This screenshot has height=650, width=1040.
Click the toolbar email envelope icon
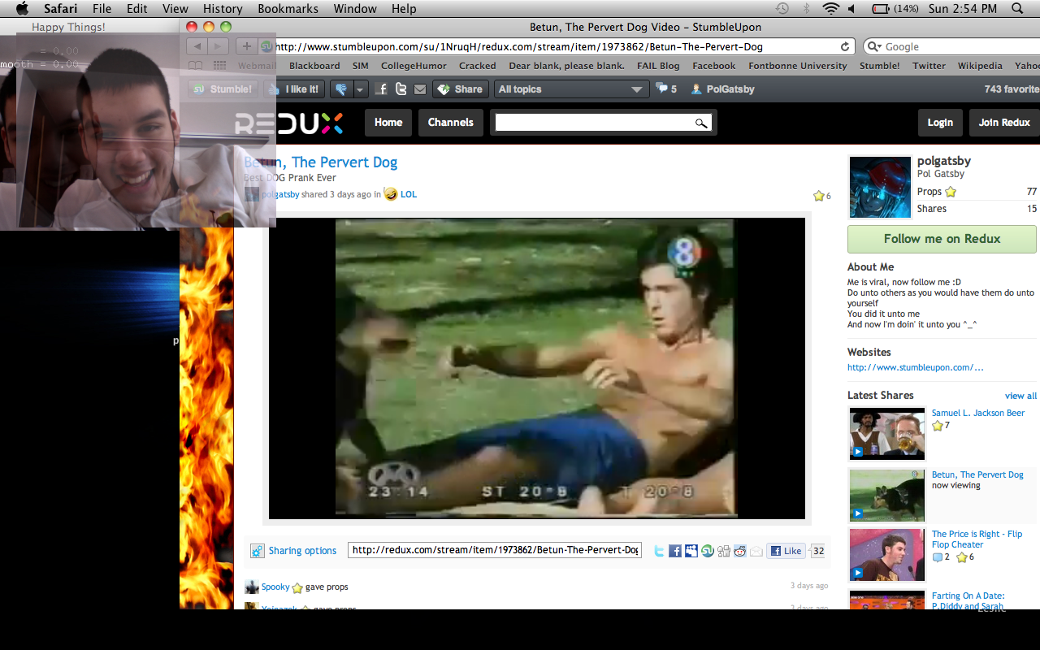tap(419, 89)
